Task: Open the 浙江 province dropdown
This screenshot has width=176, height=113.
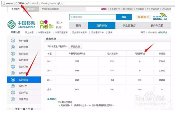Action: (59, 22)
